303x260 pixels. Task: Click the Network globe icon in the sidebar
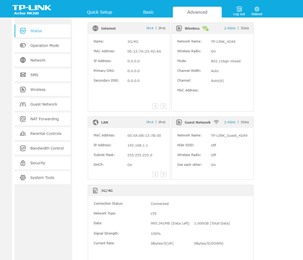tap(23, 60)
